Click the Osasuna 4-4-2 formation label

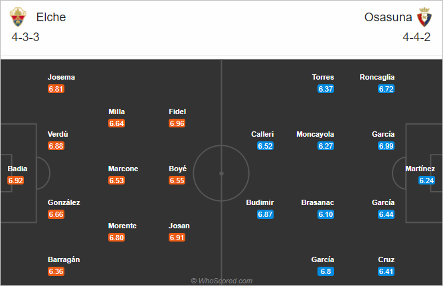[416, 37]
